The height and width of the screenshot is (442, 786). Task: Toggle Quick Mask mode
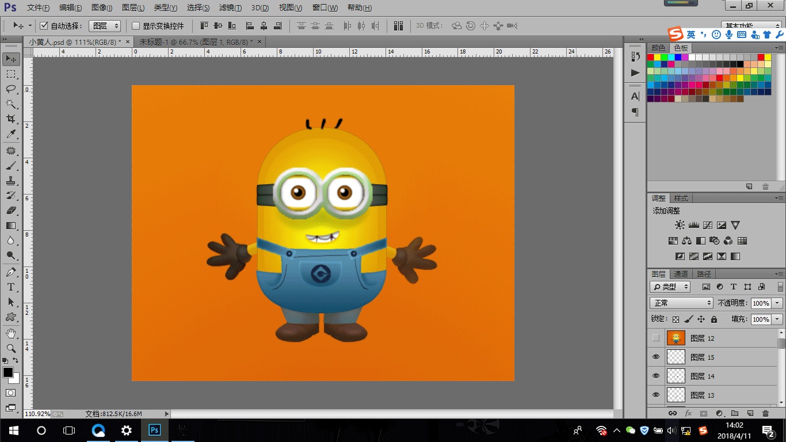pos(11,393)
